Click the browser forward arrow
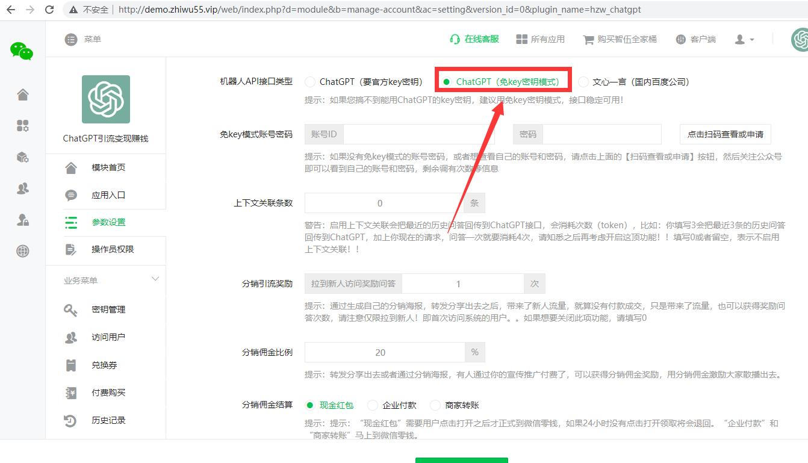The image size is (808, 463). (30, 10)
